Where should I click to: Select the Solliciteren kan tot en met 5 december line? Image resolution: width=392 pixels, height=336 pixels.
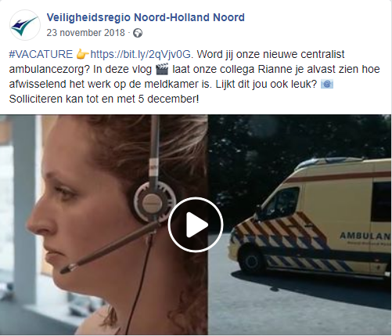pyautogui.click(x=104, y=99)
